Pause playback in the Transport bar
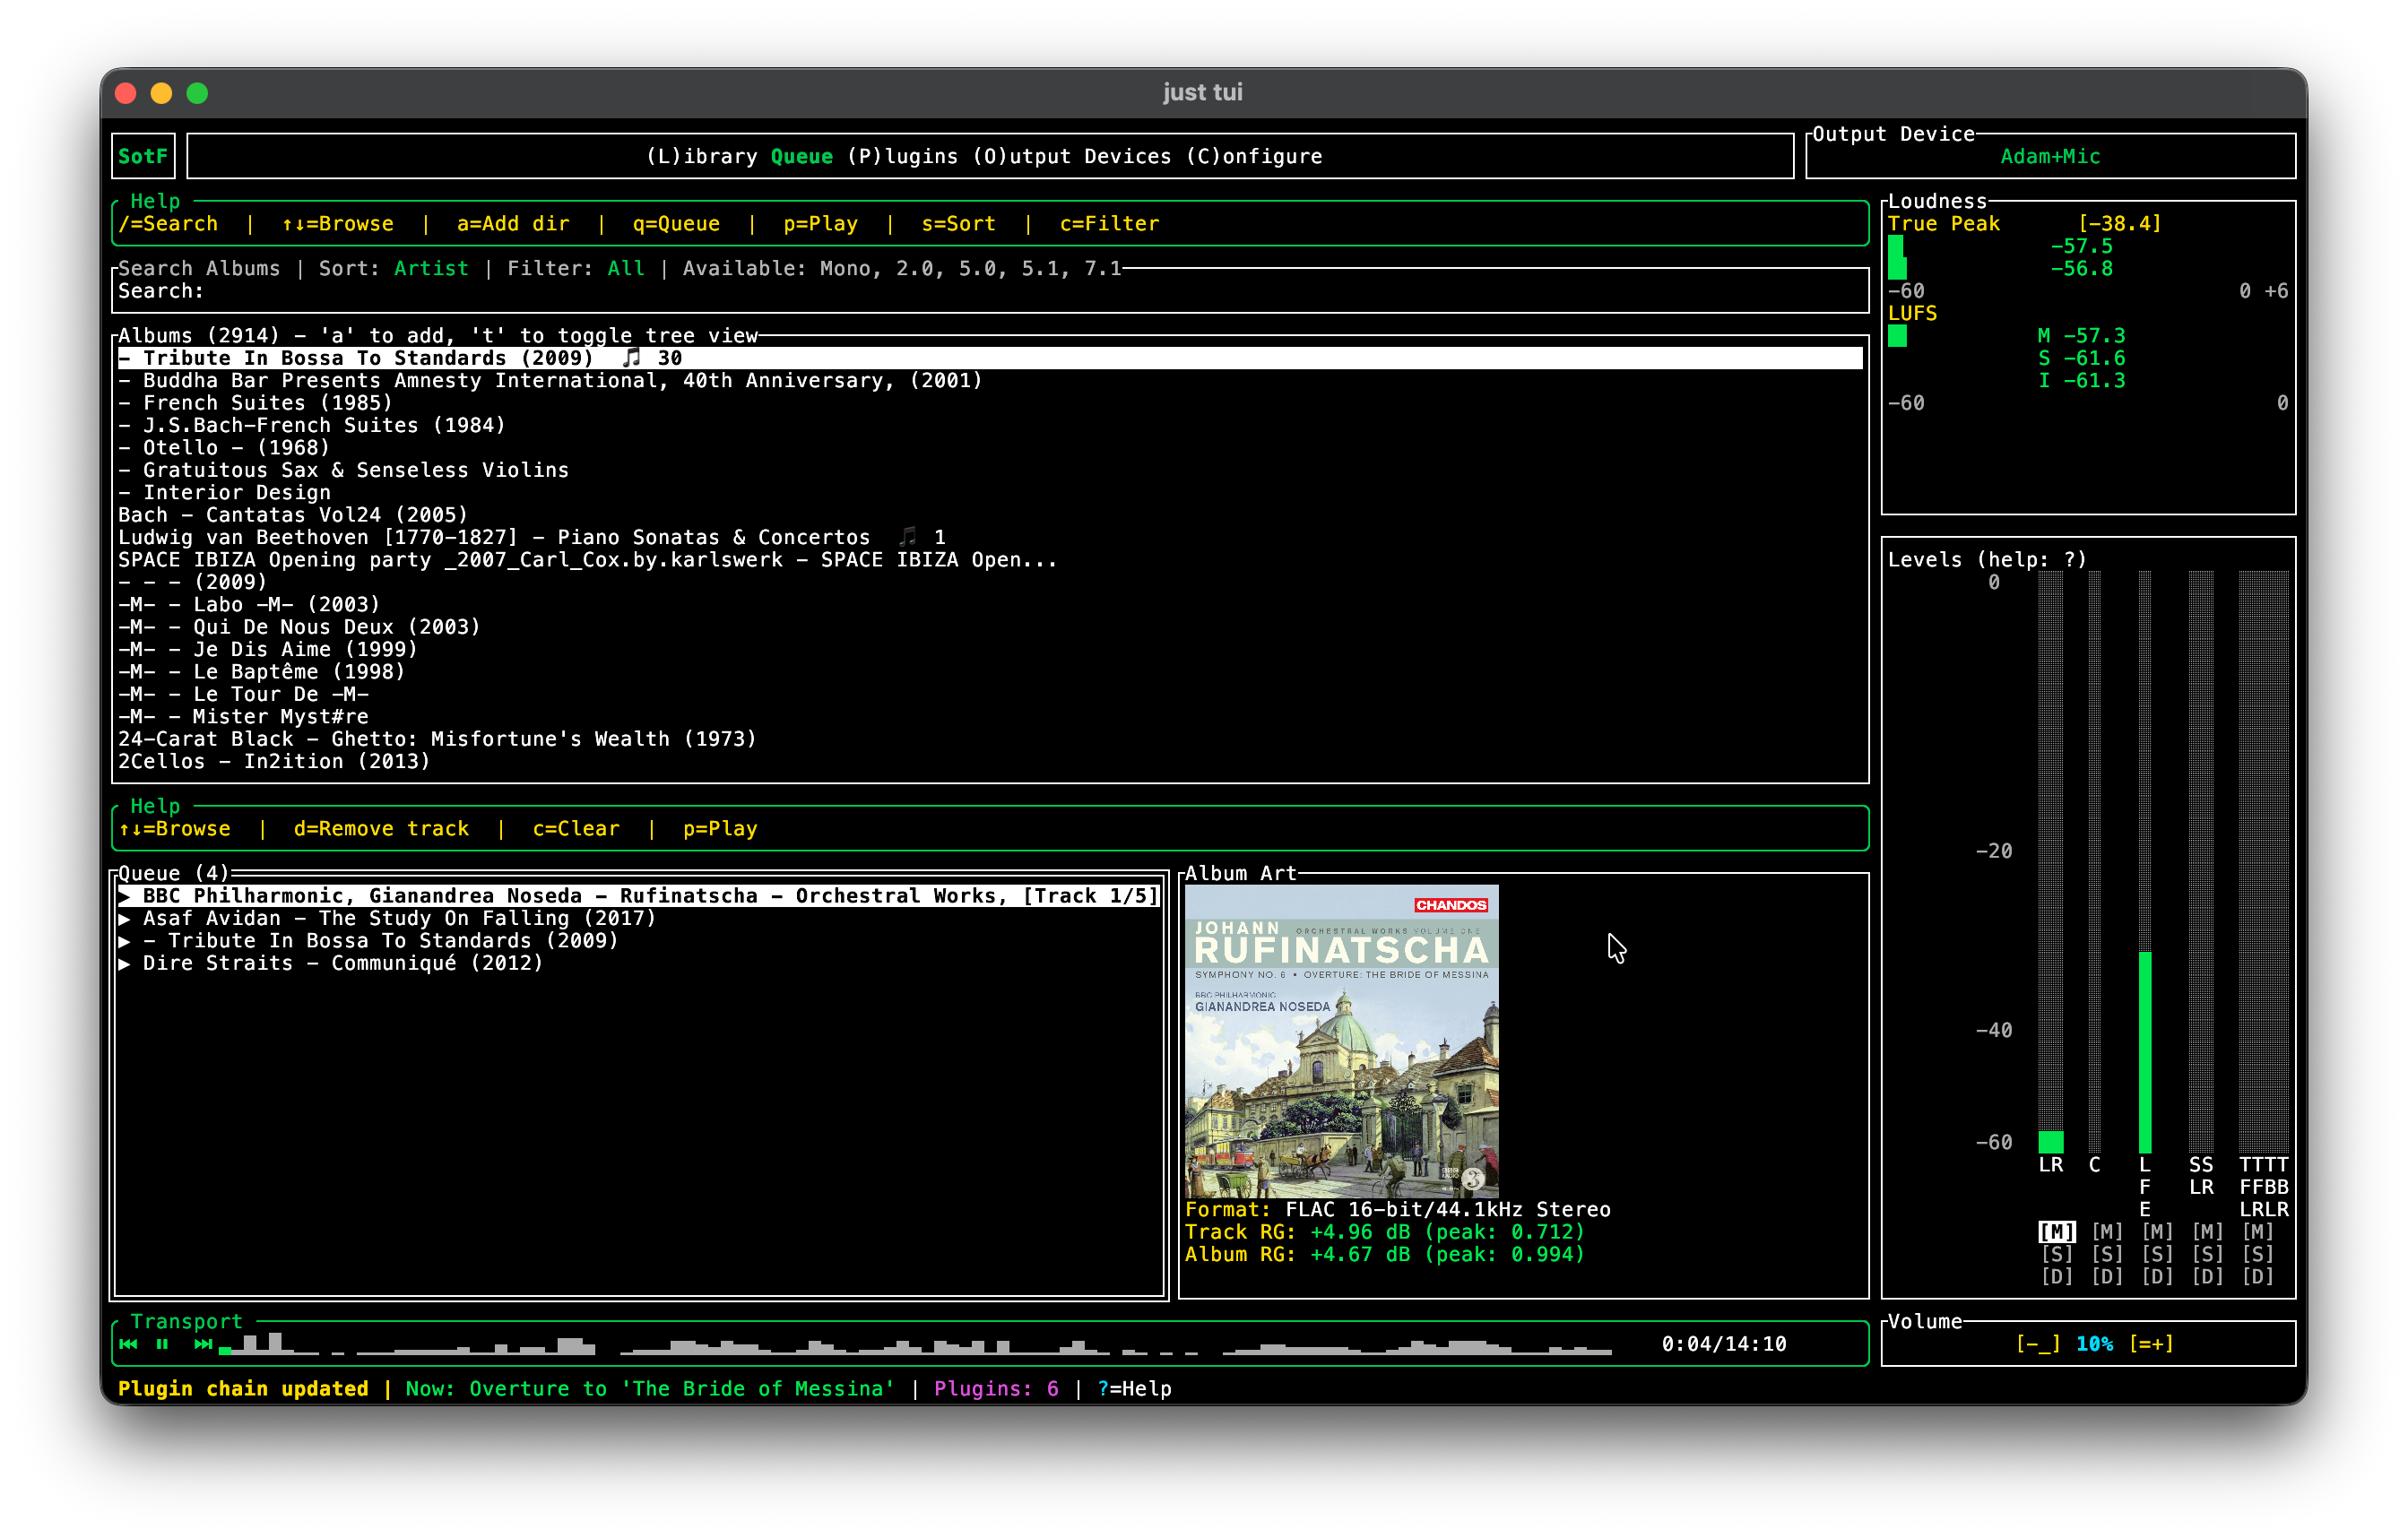 tap(162, 1344)
